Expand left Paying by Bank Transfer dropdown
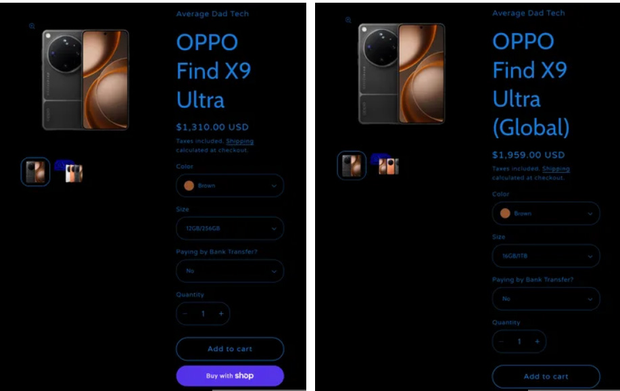 click(230, 271)
